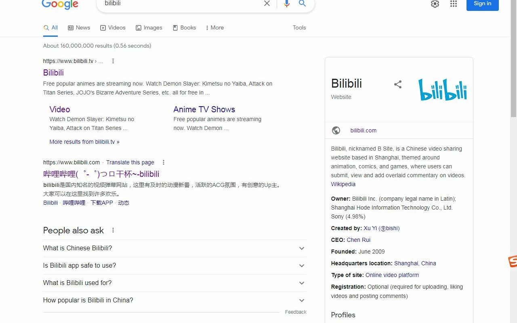Expand 'Is Bilibili app safe to use?'

[174, 266]
